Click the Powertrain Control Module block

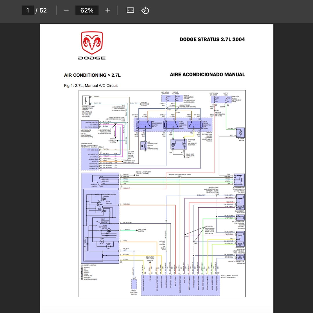point(90,159)
